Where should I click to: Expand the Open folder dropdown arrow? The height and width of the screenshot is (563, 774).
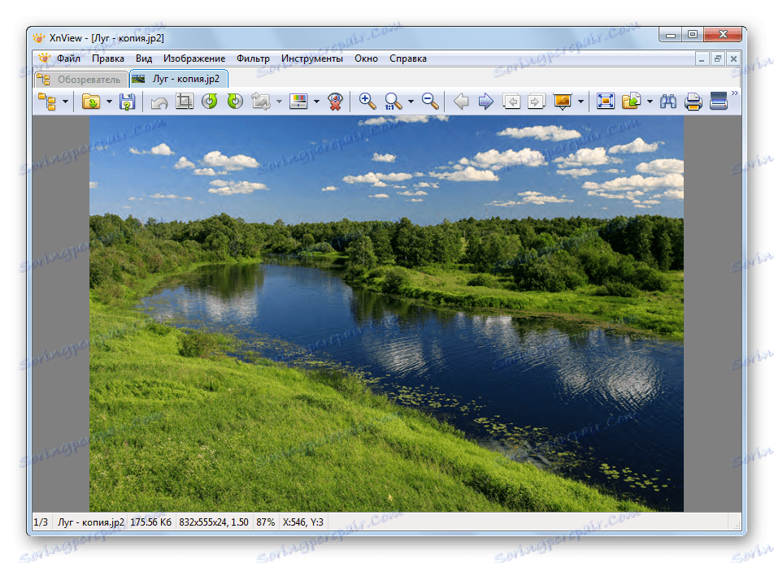click(x=109, y=102)
